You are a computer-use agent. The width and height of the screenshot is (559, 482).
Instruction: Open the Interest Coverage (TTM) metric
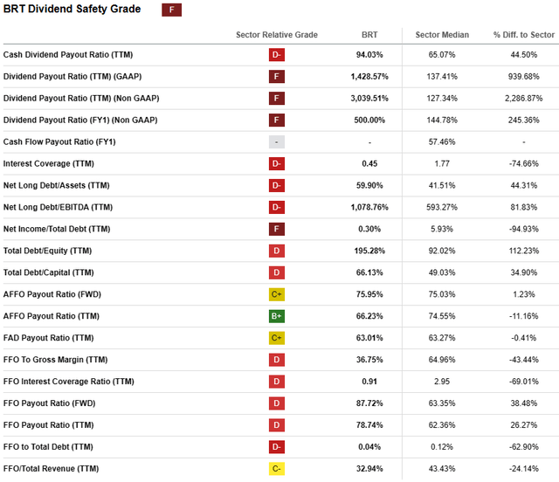pyautogui.click(x=49, y=163)
